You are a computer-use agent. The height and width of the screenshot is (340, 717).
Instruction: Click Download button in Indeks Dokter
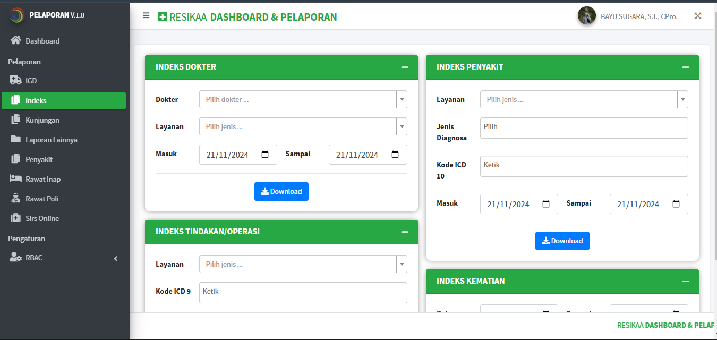click(281, 191)
